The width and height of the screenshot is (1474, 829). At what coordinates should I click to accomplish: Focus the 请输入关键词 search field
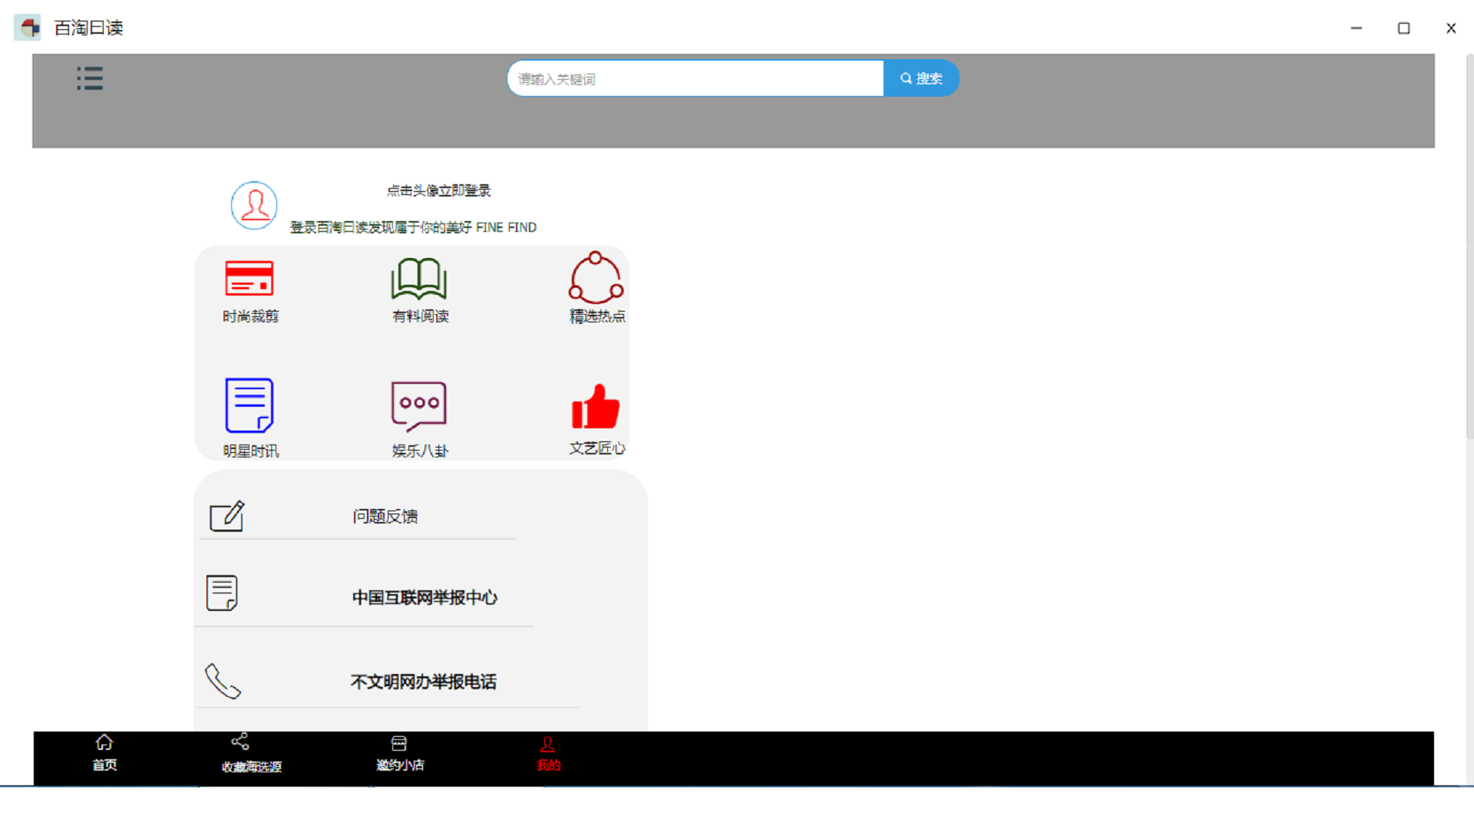coord(696,78)
